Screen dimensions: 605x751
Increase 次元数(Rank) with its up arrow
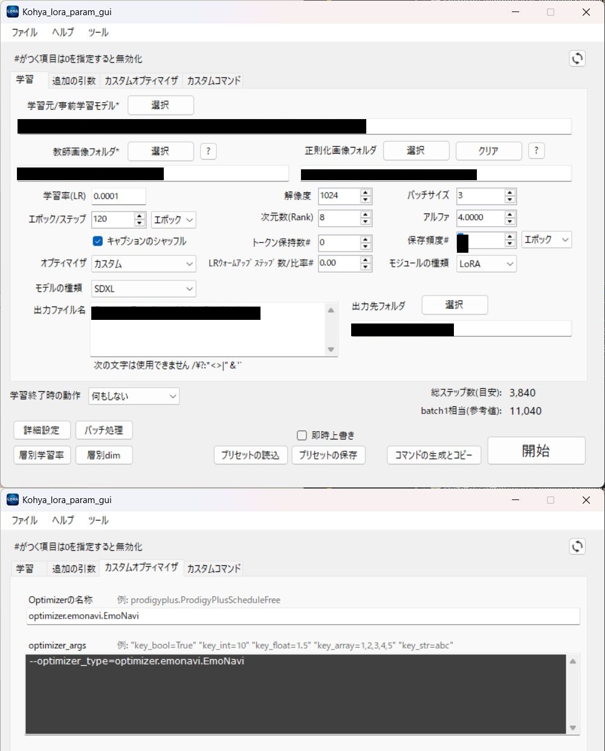366,215
